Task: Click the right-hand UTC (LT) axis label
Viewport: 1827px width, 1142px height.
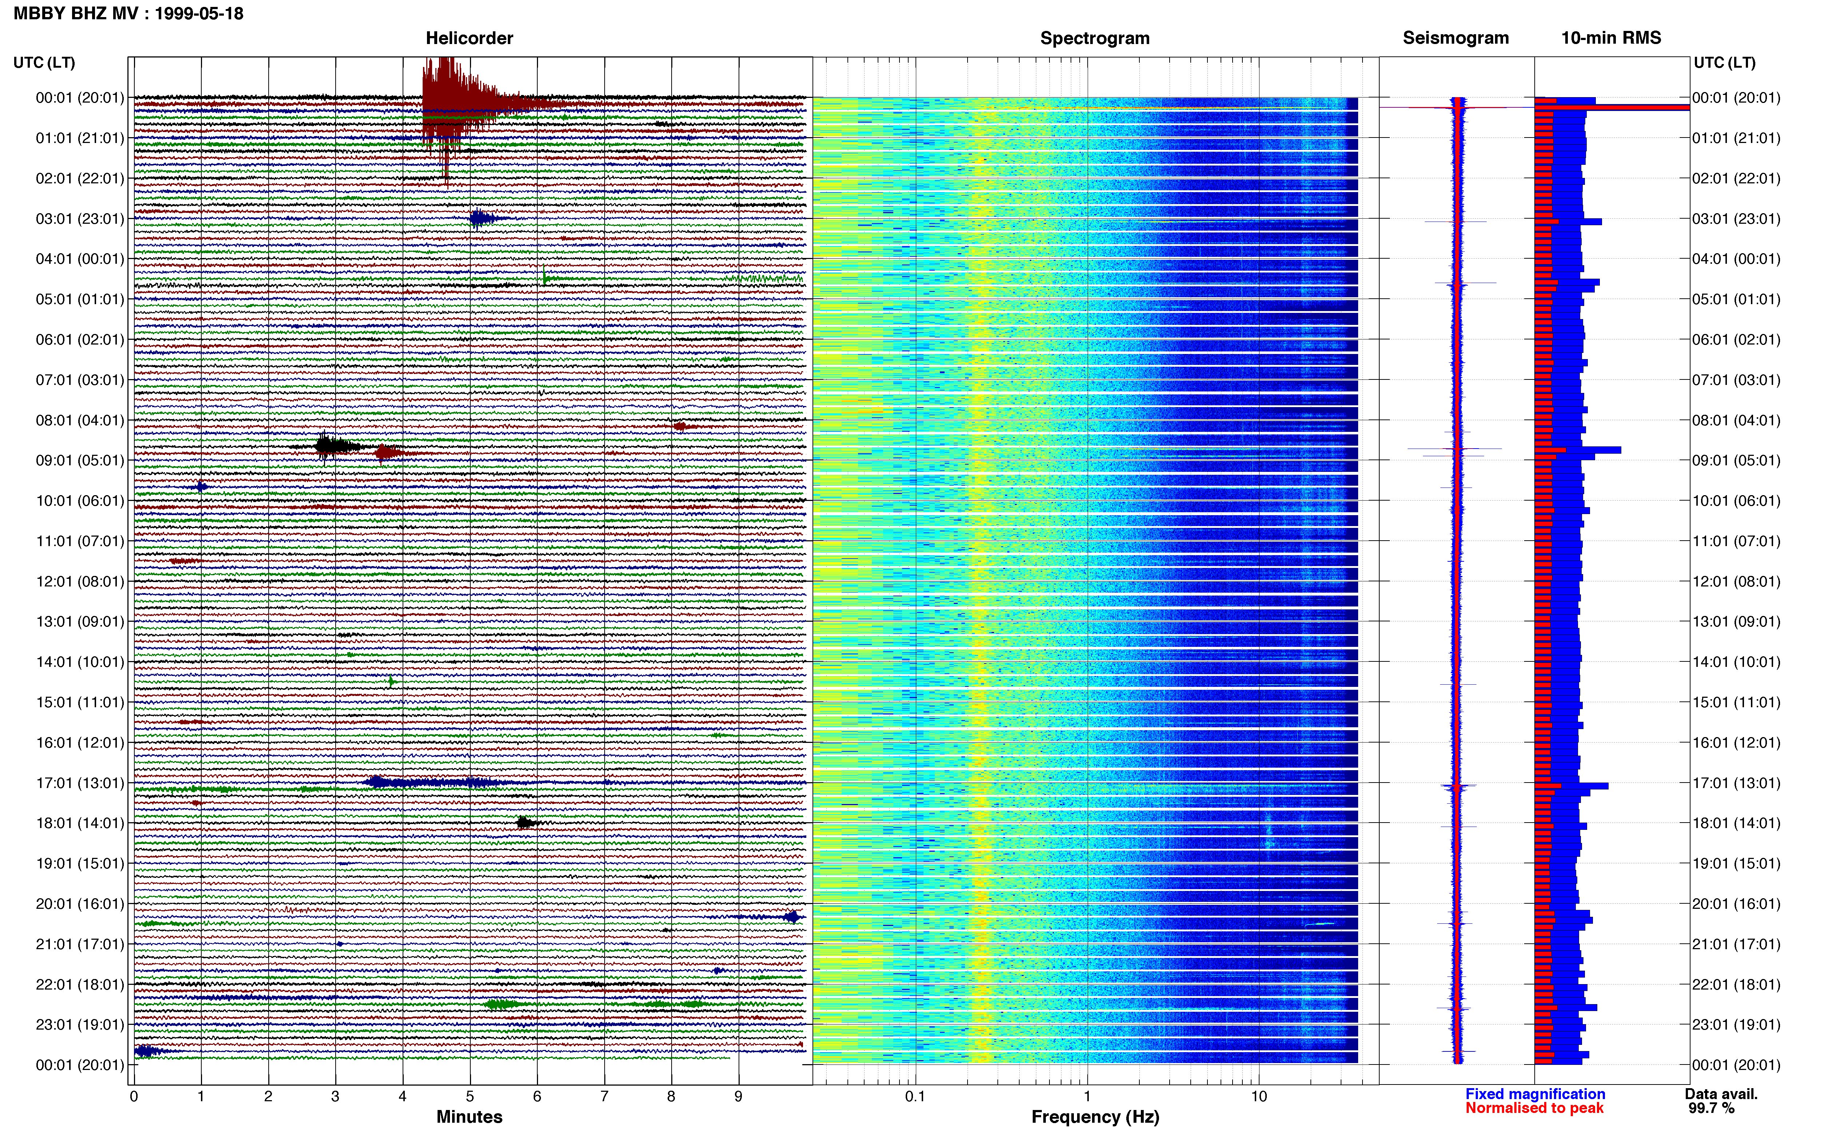Action: [1724, 63]
